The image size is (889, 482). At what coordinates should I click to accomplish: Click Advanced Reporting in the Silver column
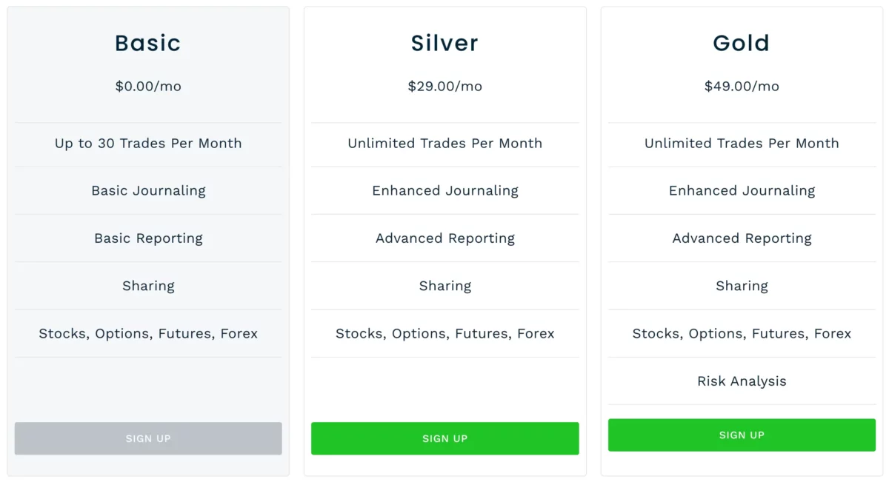pos(444,238)
